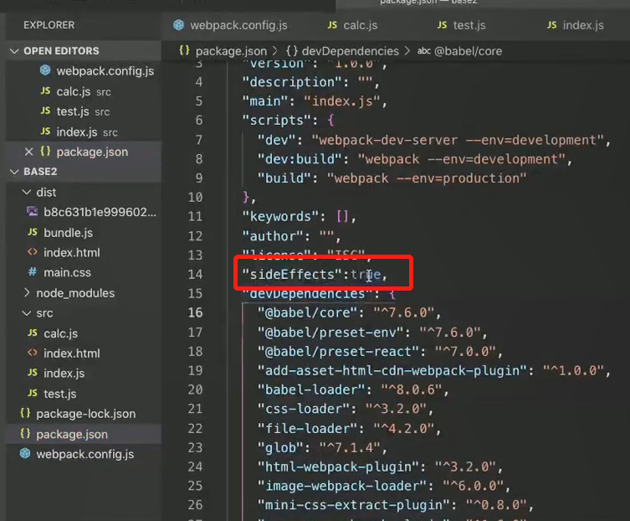Click "@babel/core" on line 16
630x521 pixels.
tap(307, 312)
